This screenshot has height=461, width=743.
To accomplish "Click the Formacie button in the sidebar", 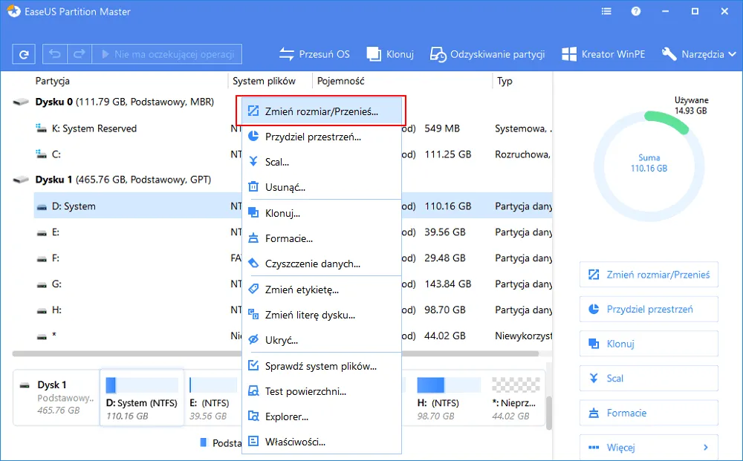I will pyautogui.click(x=648, y=413).
